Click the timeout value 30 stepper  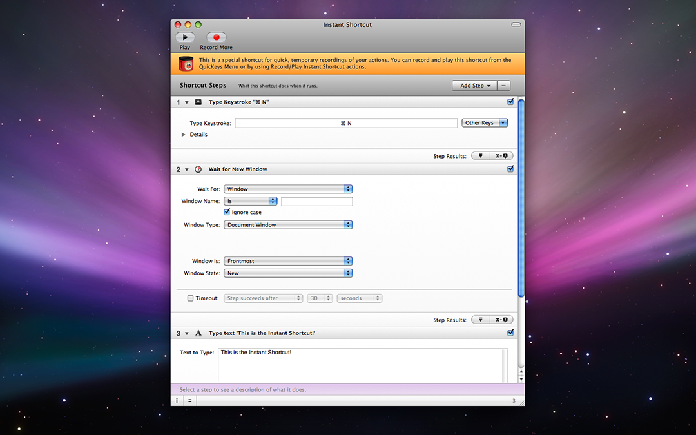point(320,298)
